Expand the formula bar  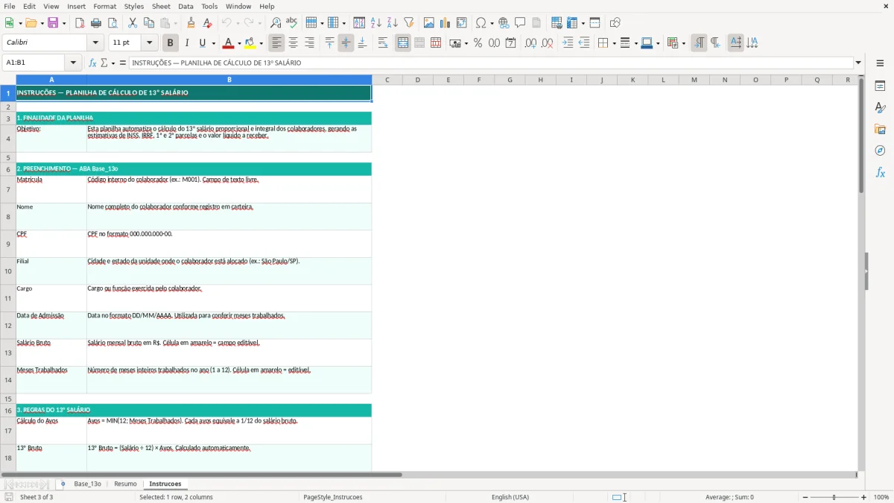coord(858,63)
